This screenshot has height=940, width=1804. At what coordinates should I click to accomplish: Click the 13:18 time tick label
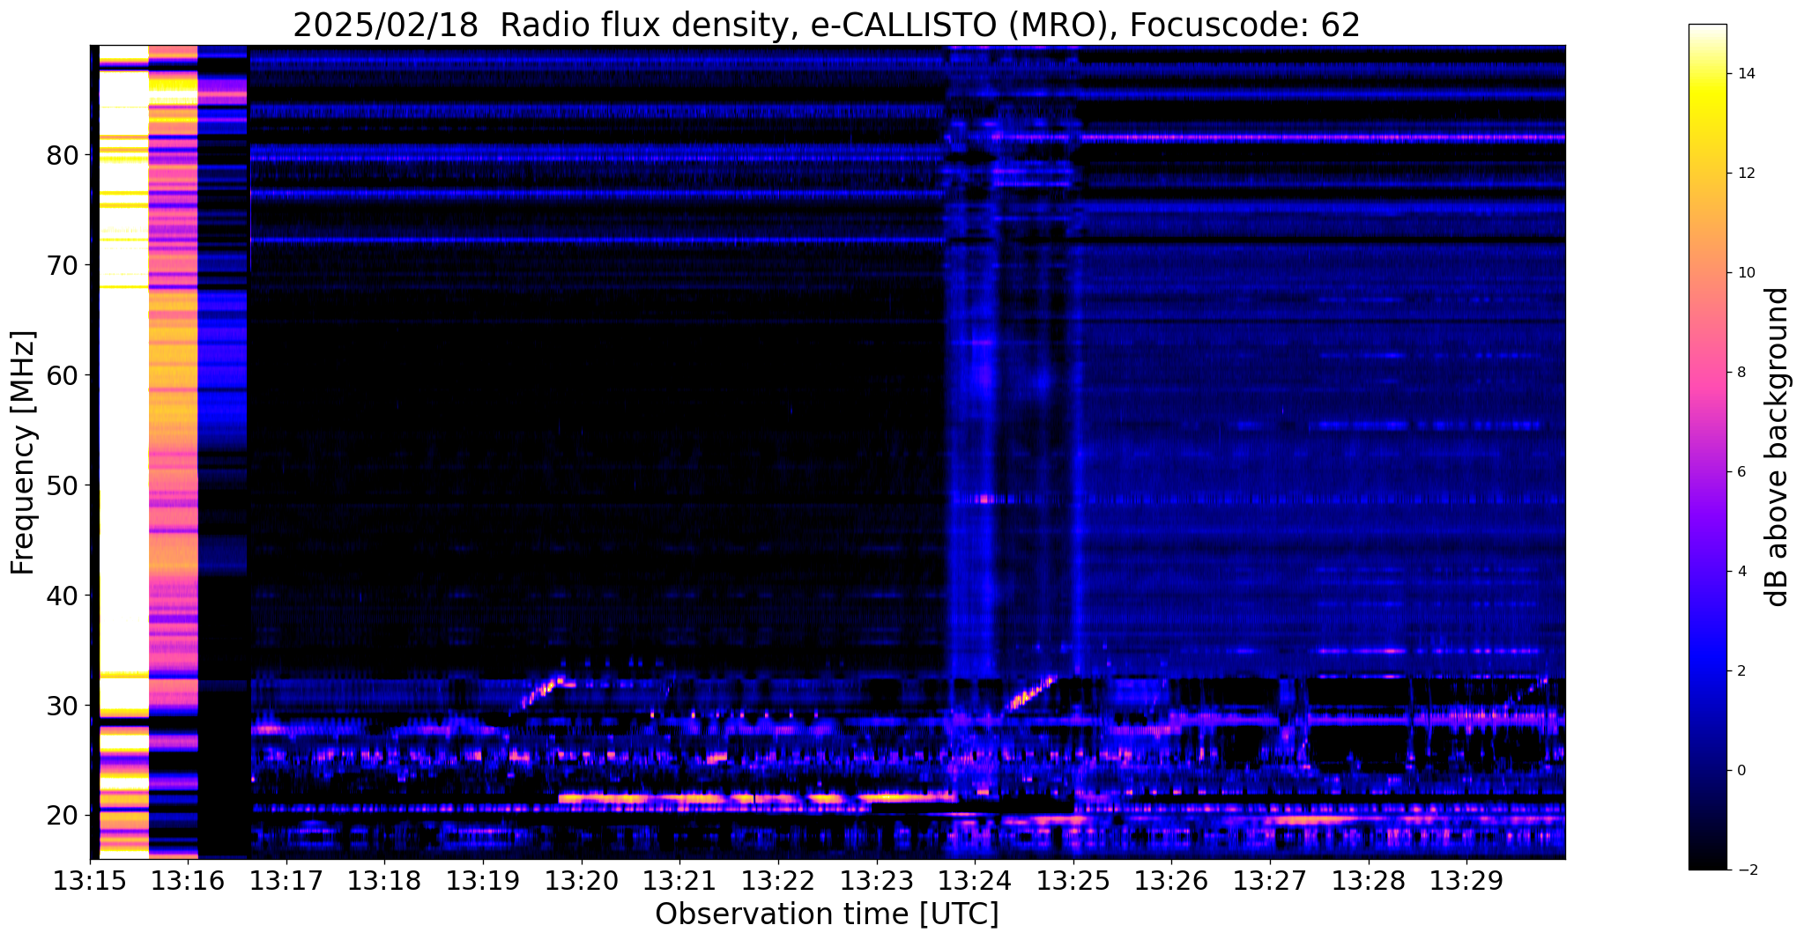384,881
